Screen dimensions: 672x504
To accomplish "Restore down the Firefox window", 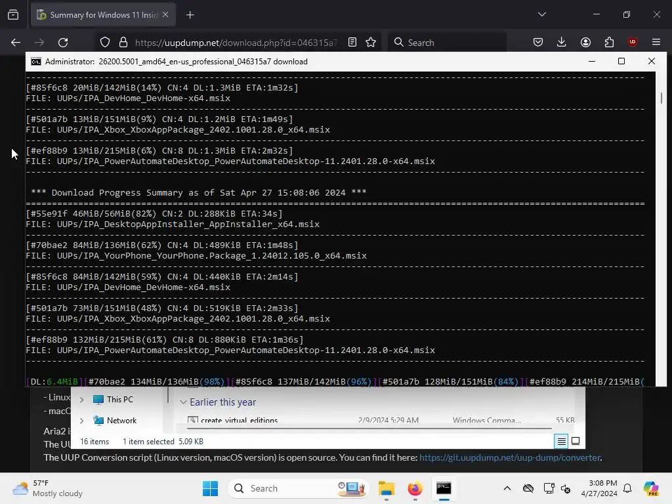I will pos(626,14).
